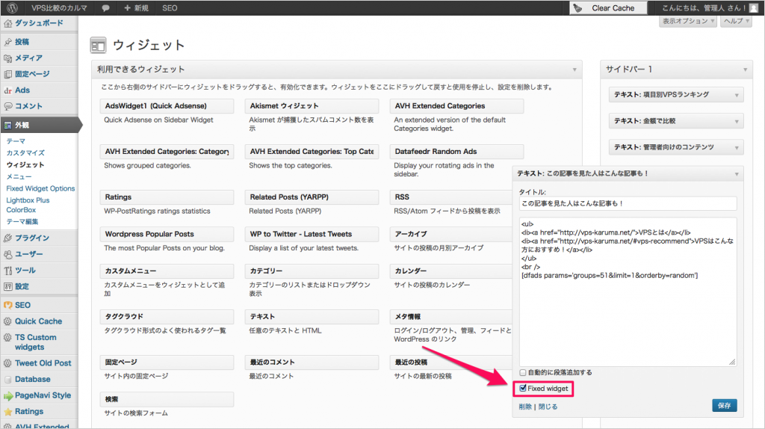The image size is (765, 429).
Task: Select the 検索 widget
Action: (167, 399)
